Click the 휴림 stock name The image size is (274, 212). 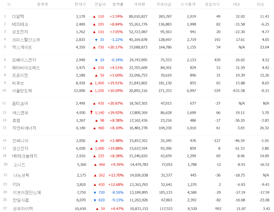click(x=16, y=120)
